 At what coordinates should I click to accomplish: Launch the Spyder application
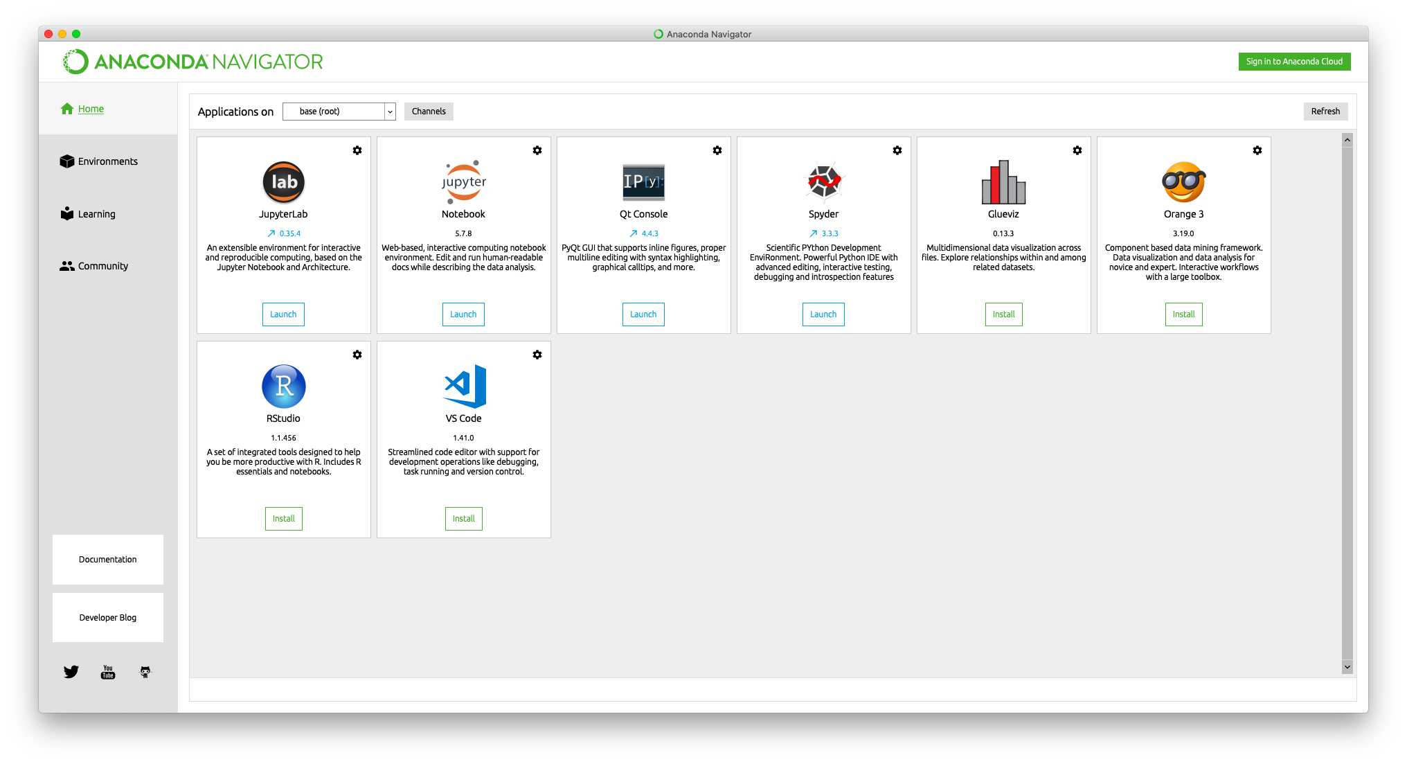pos(823,314)
